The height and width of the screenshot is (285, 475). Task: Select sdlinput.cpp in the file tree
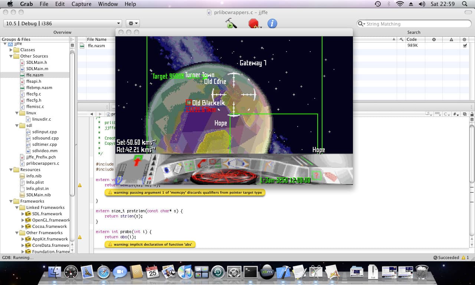tap(44, 132)
